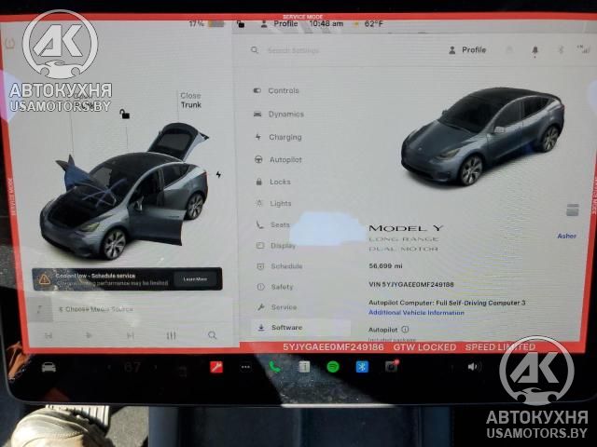Open Bluetooth from the bottom dock

(362, 367)
